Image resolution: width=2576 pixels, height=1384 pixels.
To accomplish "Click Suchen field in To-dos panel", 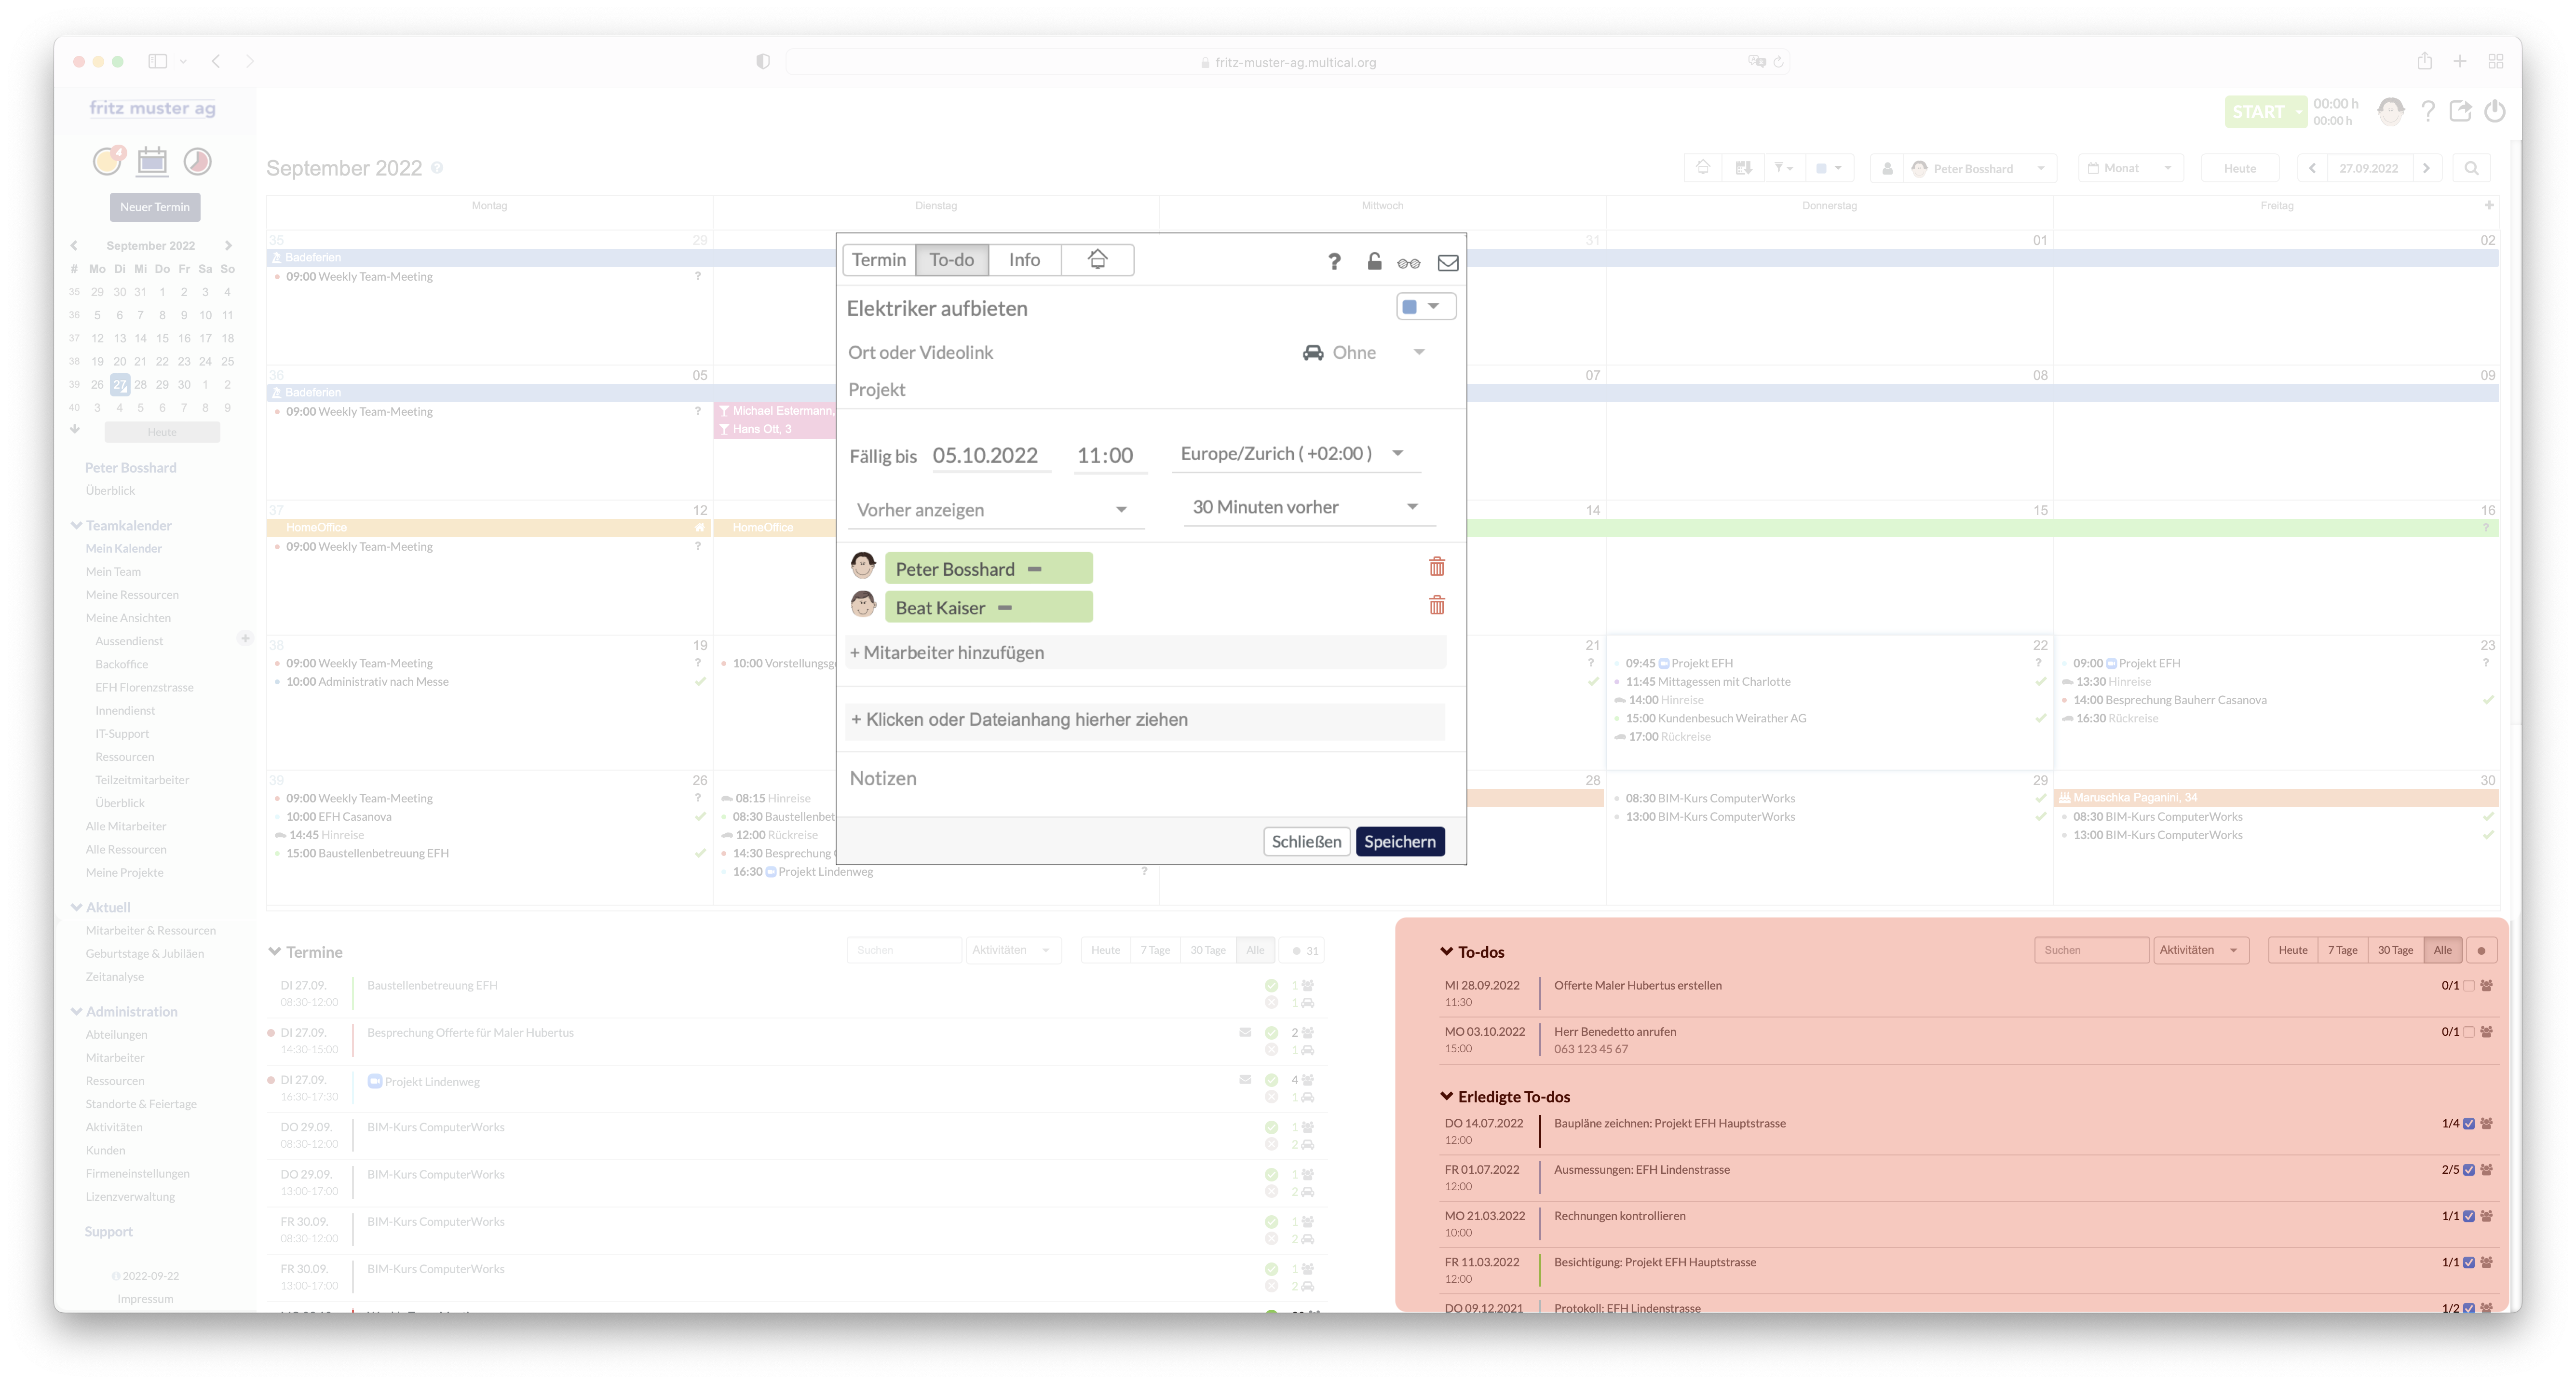I will pos(2091,950).
